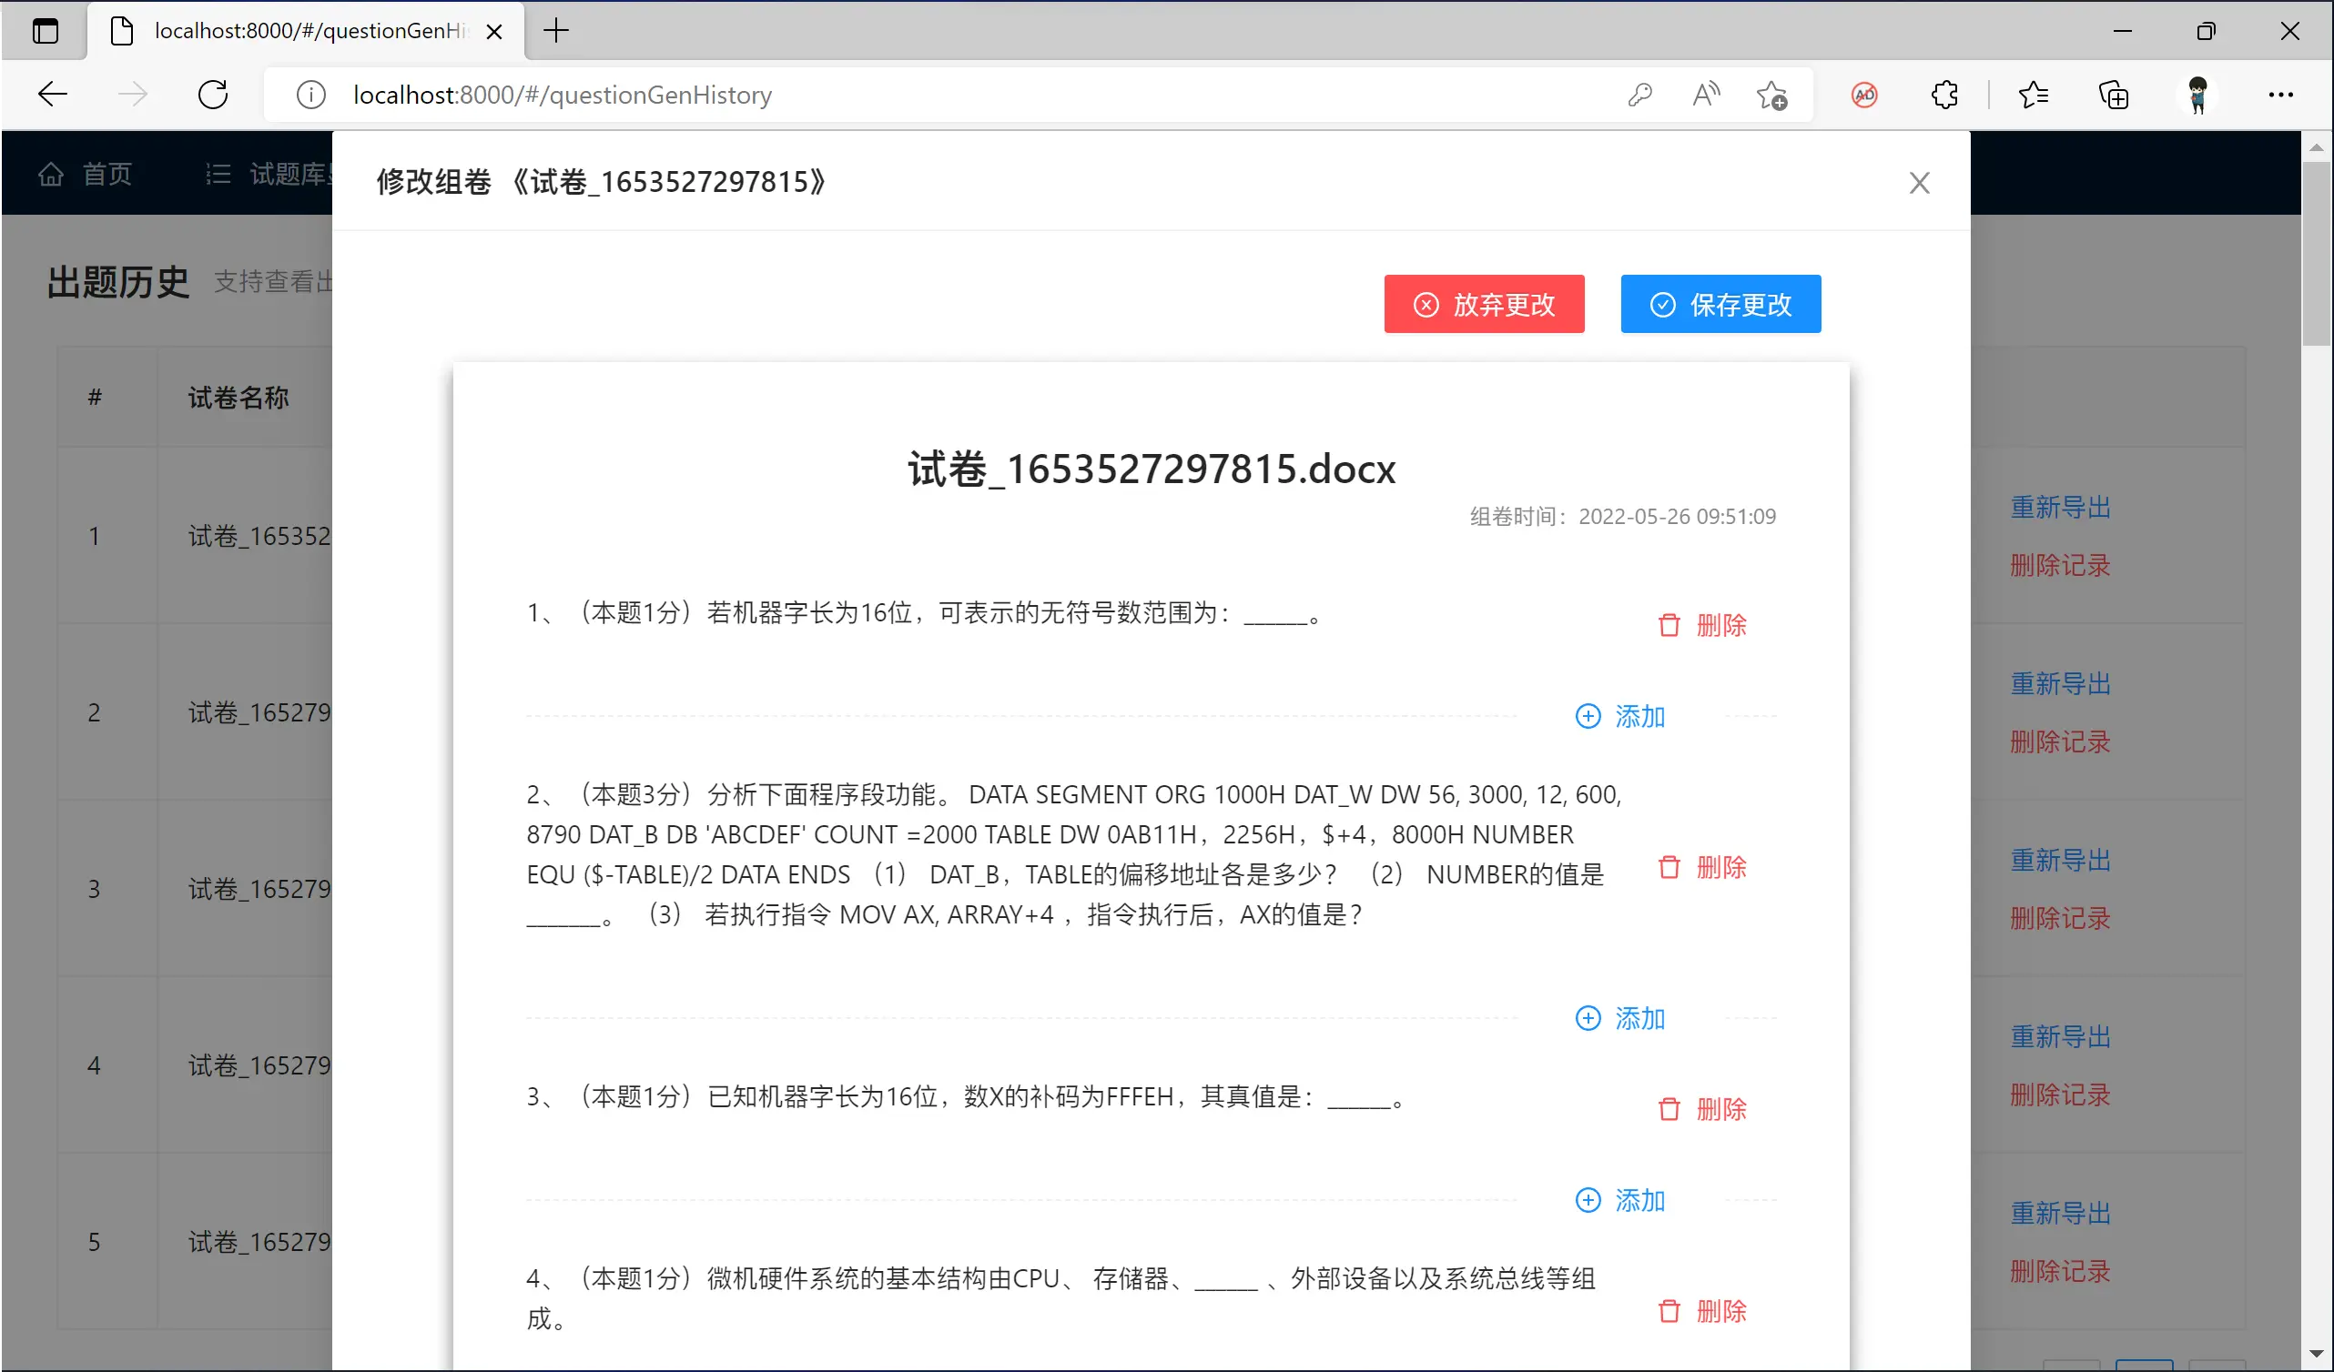Click the plus icon between questions 2 and 3

1588,1017
